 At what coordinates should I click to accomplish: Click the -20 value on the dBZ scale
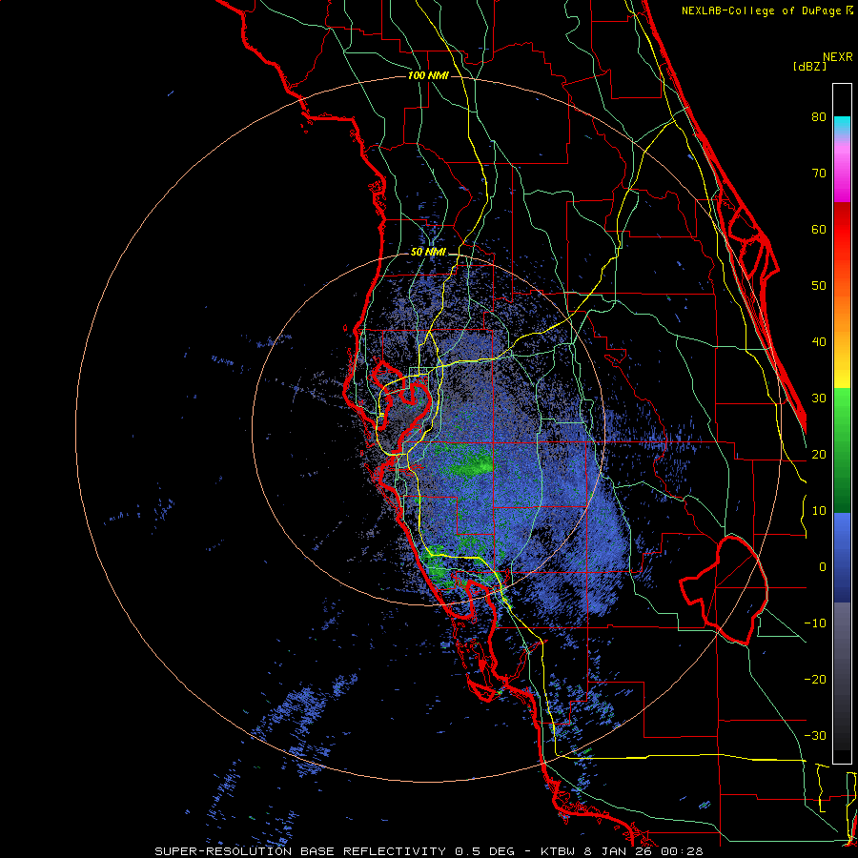[815, 680]
